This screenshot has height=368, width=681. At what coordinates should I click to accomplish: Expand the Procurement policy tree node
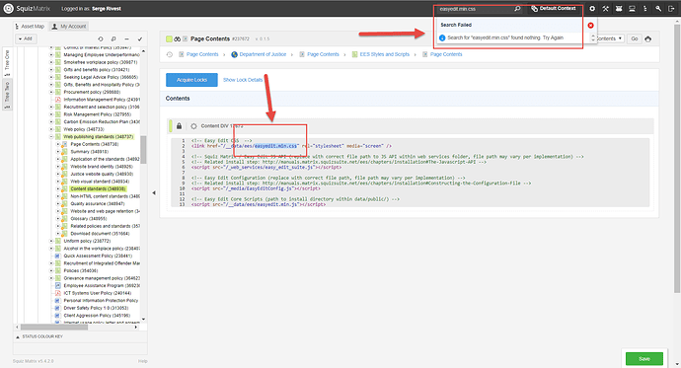(x=51, y=92)
